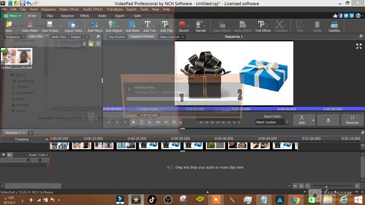Screen dimensions: 365x205
Task: Open a project with the Open icon
Action: (9, 26)
